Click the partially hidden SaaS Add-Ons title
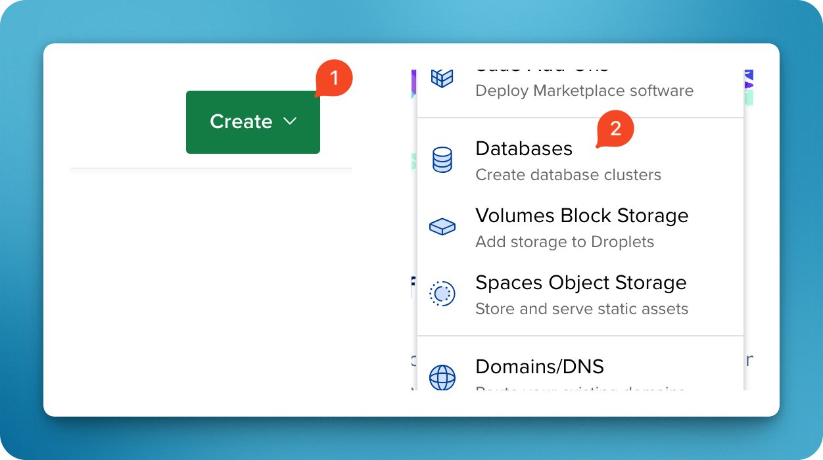Image resolution: width=823 pixels, height=460 pixels. coord(542,70)
